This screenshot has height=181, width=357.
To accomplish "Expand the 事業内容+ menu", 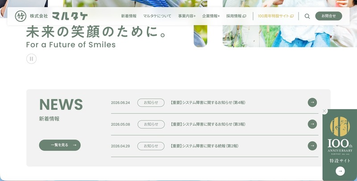I will click(187, 16).
